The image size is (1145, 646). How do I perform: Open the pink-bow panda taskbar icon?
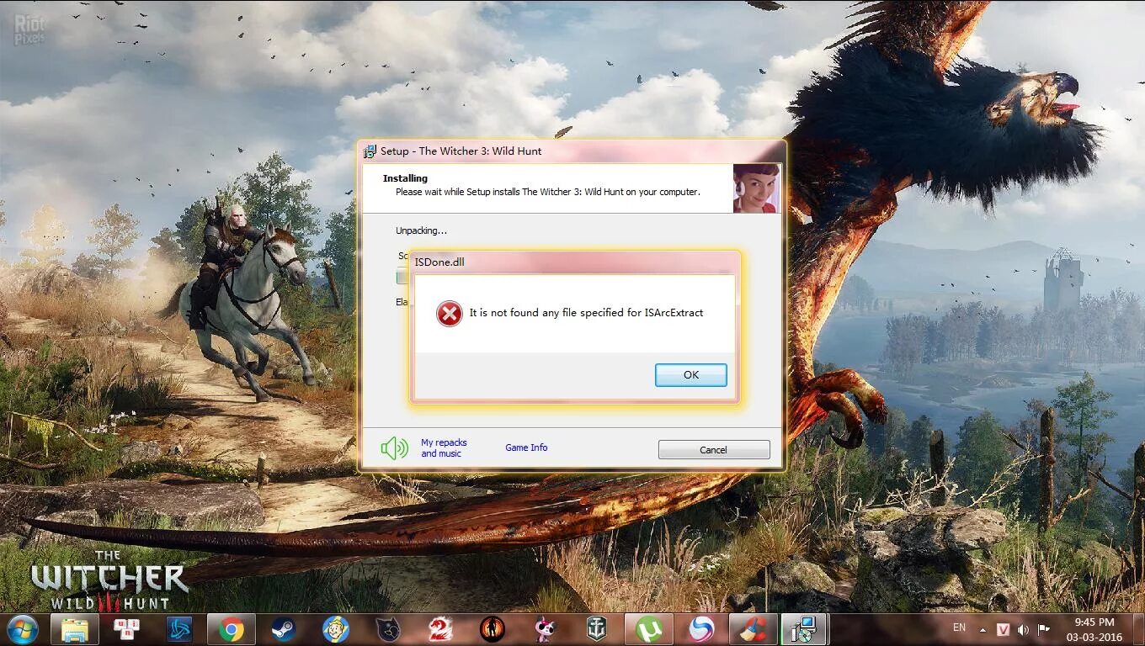545,629
